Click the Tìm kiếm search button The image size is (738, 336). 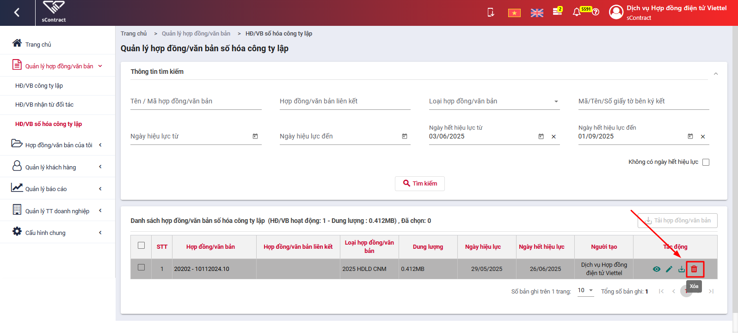(x=420, y=183)
